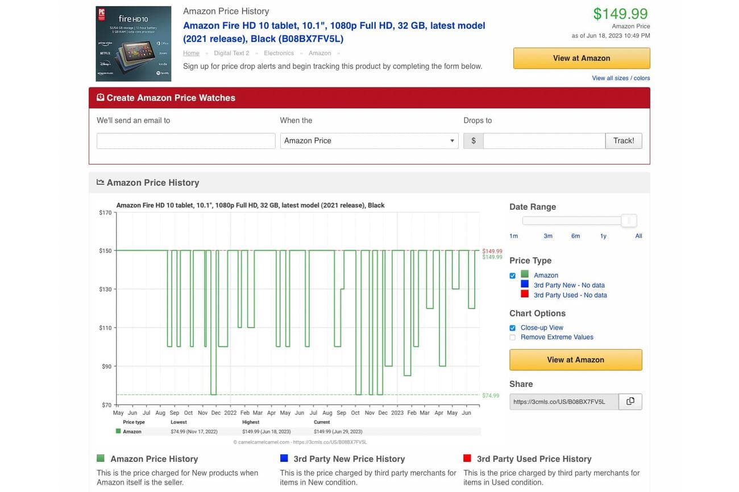Select the 1y date range link
The height and width of the screenshot is (492, 739).
tap(603, 236)
